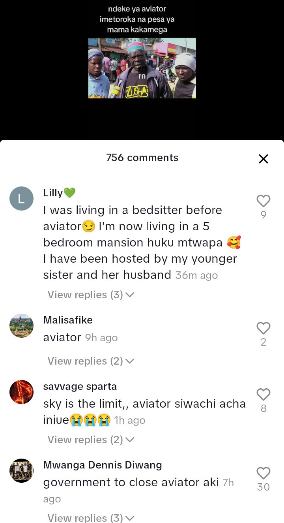Image resolution: width=284 pixels, height=523 pixels.
Task: Like Lilly's comment with the heart icon
Action: [x=263, y=201]
